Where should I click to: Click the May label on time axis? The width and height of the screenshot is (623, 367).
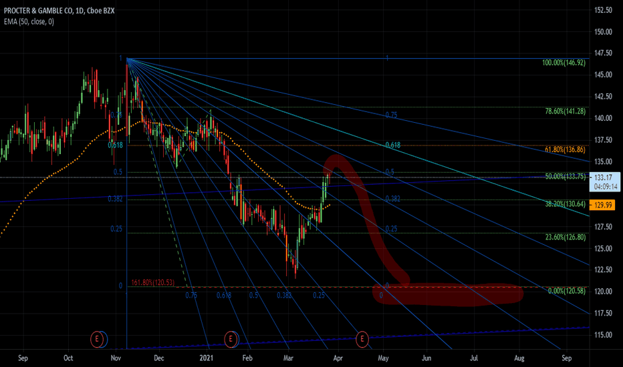click(x=383, y=358)
